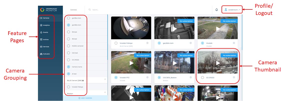Screen dimensions: 285x101
Task: Select GS2 test radio button
Action: (x=68, y=53)
